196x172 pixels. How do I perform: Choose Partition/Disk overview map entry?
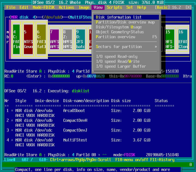coord(125,22)
